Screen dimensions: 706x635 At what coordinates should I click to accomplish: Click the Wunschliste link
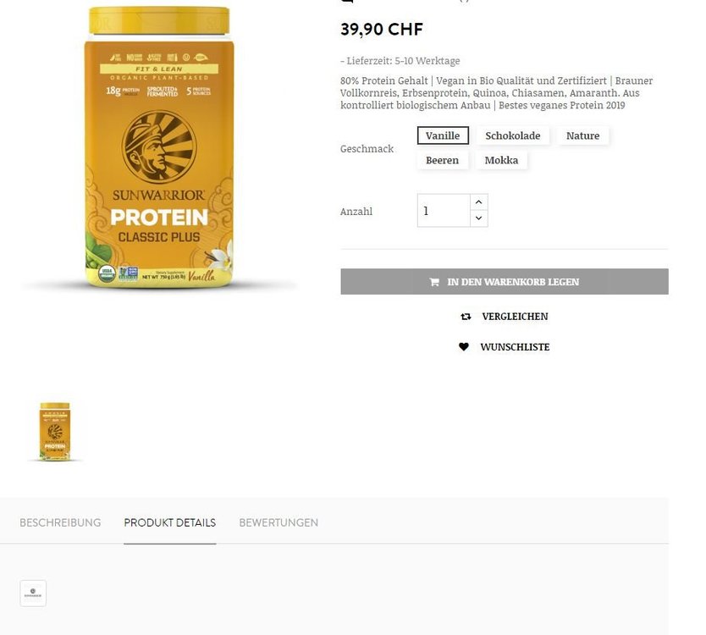[x=515, y=347]
